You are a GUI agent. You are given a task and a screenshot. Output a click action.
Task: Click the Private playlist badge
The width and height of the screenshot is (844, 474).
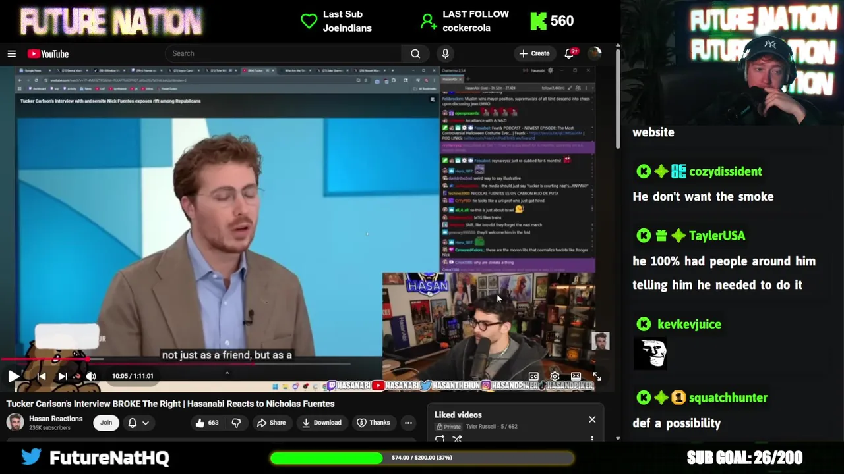coord(448,427)
